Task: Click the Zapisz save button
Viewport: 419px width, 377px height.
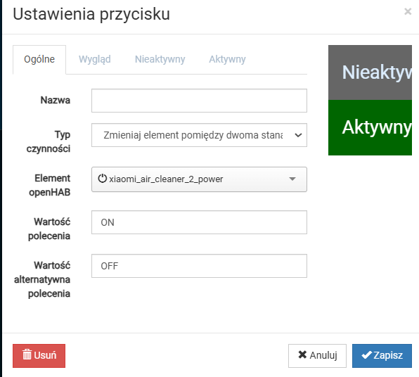Action: coord(382,356)
